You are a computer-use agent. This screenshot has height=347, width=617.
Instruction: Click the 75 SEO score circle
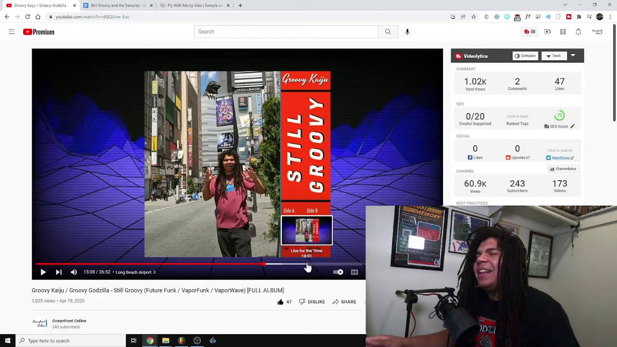[x=560, y=116]
